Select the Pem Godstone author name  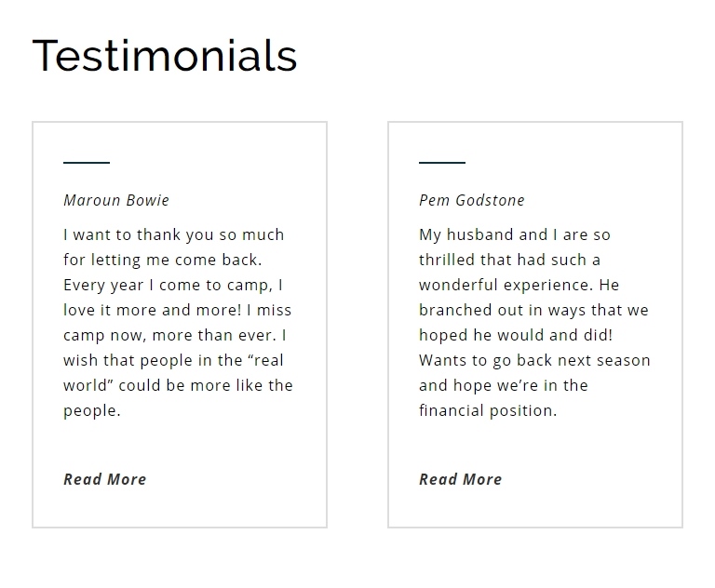pyautogui.click(x=472, y=200)
